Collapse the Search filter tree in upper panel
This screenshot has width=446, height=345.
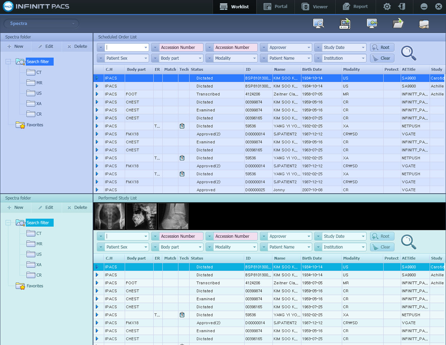click(x=8, y=62)
